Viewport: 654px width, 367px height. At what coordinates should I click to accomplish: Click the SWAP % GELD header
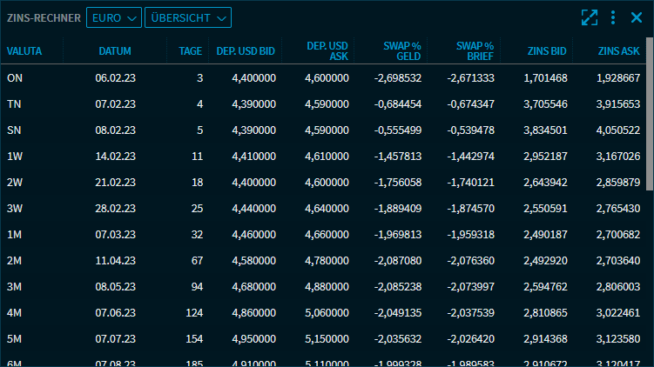[401, 51]
